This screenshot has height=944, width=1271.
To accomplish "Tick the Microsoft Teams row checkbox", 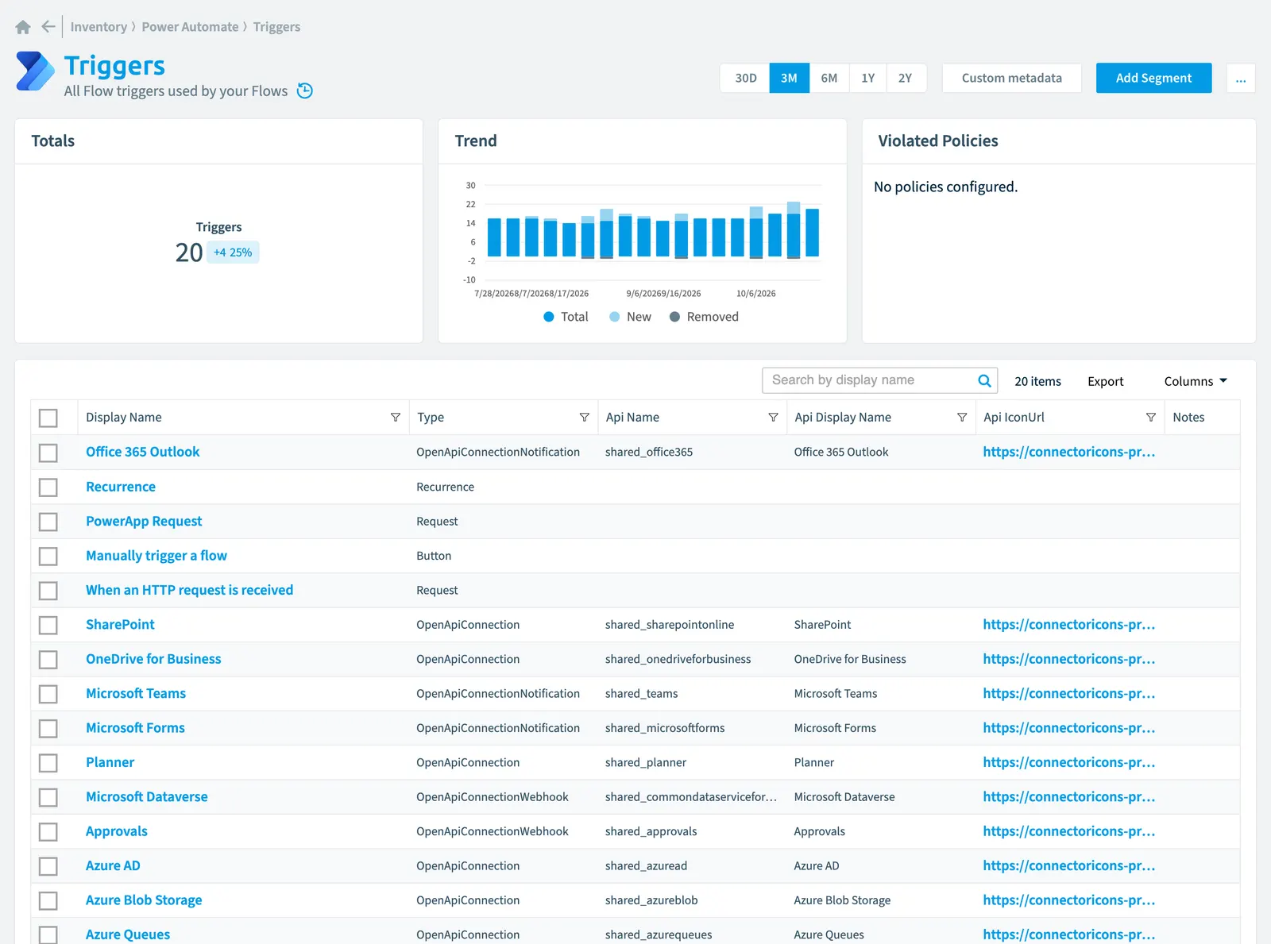I will click(48, 694).
